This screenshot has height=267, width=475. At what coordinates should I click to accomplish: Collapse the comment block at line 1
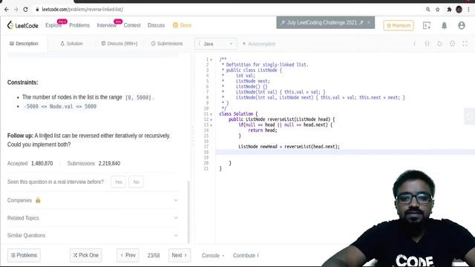[x=211, y=59]
